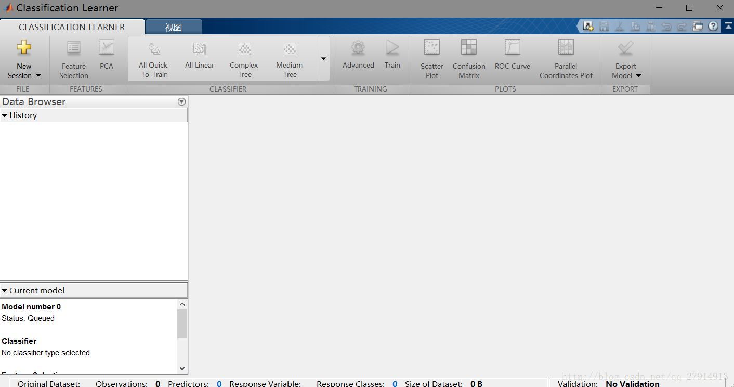Click scroll up arrow in Current model panel
This screenshot has height=387, width=734.
tap(182, 304)
